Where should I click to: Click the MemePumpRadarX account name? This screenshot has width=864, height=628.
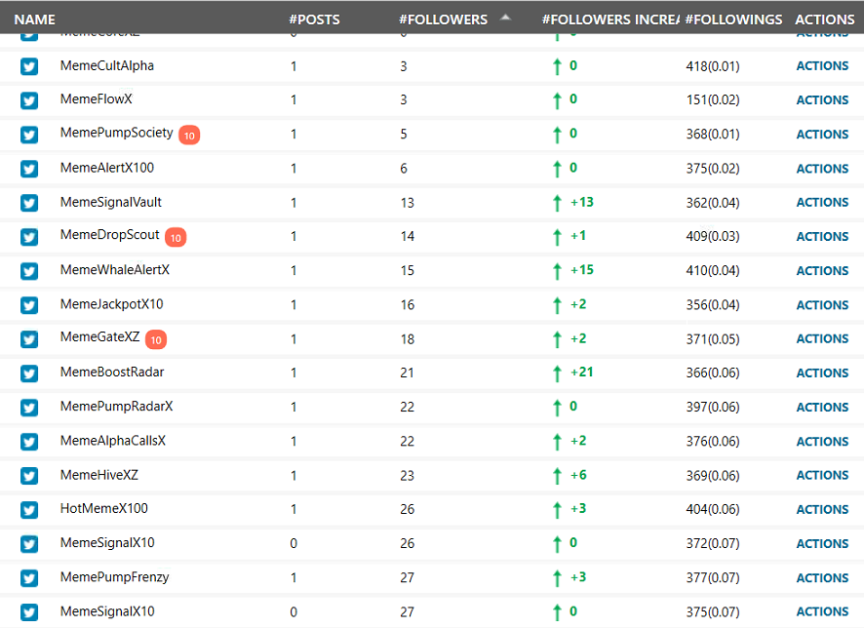click(x=116, y=407)
